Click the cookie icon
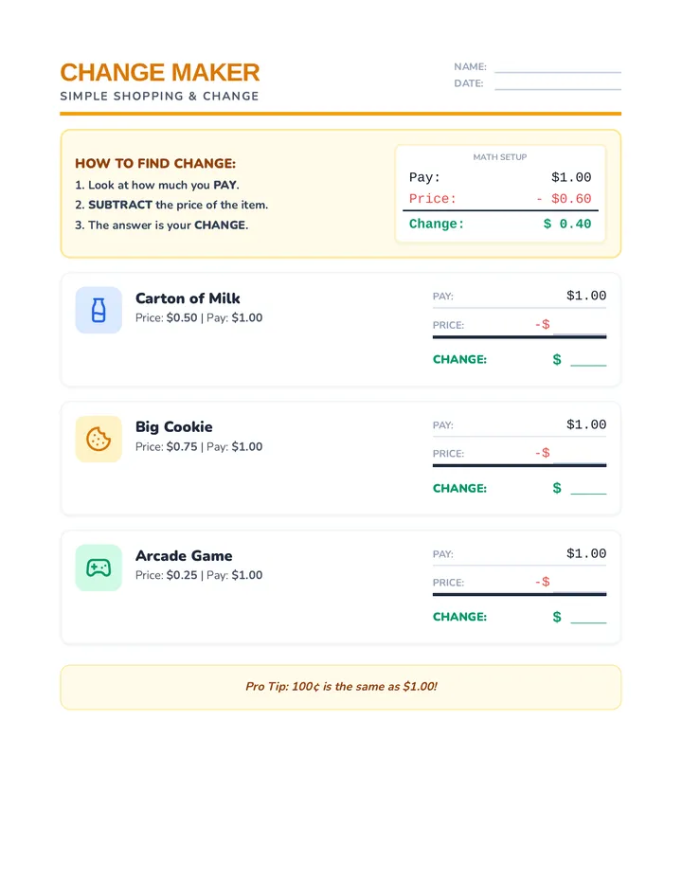Viewport: 682px width, 883px height. tap(99, 439)
